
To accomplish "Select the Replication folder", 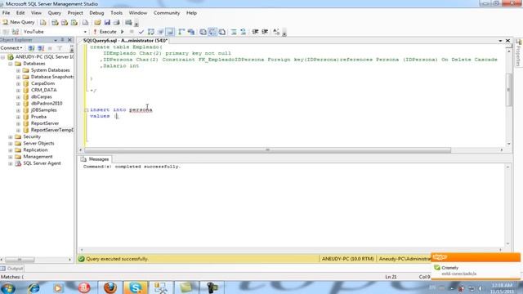I will point(35,150).
